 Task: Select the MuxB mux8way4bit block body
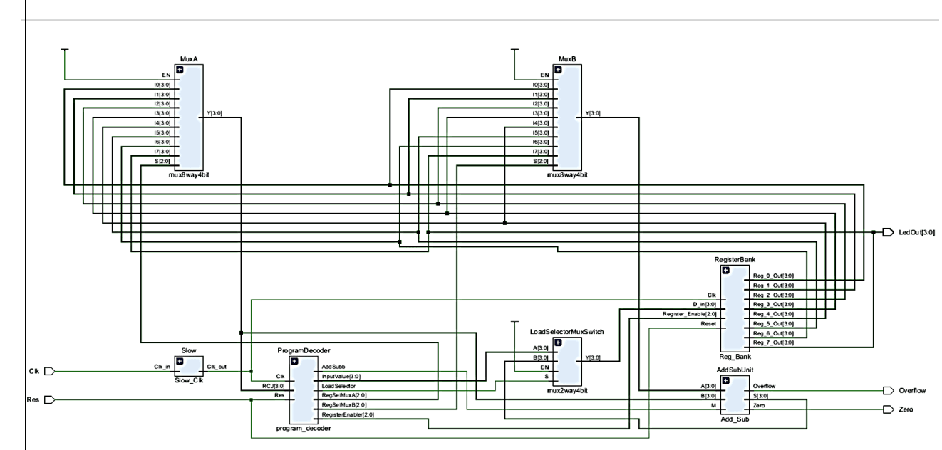click(567, 117)
